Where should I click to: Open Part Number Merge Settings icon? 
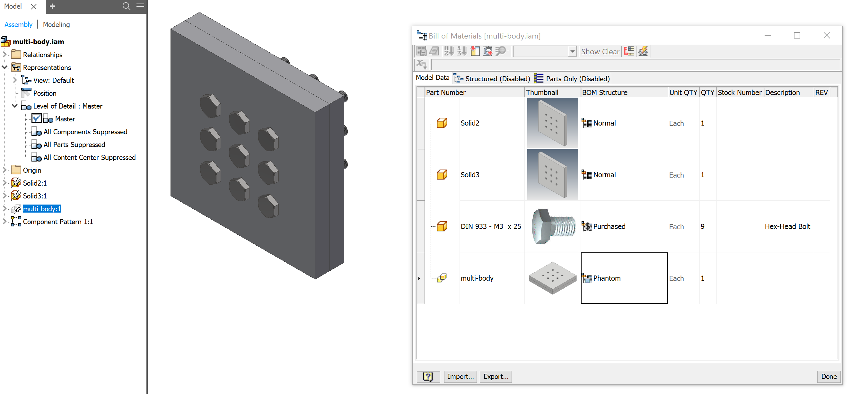pos(629,51)
